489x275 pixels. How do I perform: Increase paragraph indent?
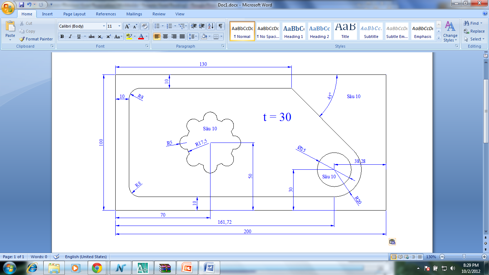tap(202, 26)
